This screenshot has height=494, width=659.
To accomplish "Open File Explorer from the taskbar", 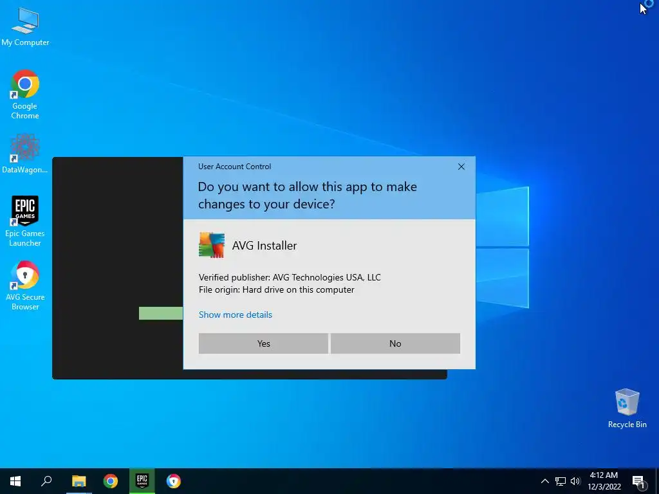I will 79,481.
